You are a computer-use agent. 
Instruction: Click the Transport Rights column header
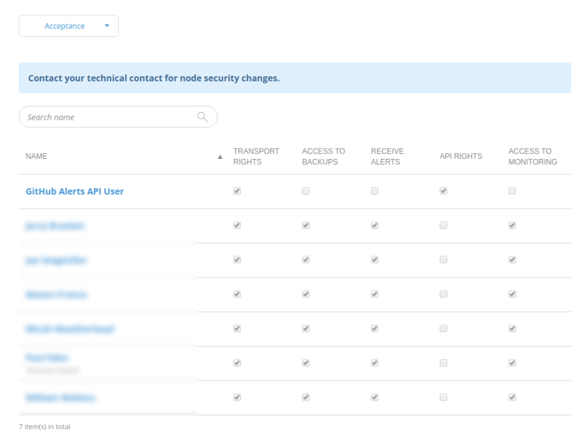255,156
